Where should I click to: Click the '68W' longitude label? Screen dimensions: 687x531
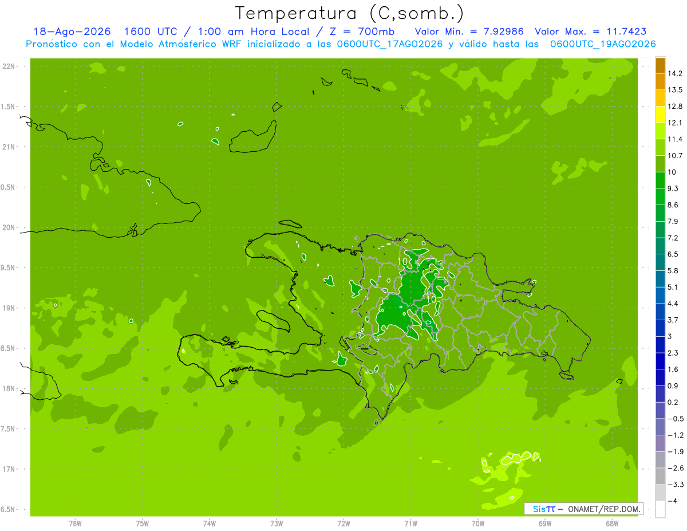coord(612,523)
